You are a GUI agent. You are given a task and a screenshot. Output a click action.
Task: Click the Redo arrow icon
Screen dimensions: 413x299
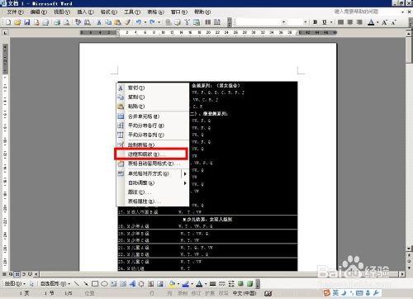(152, 22)
